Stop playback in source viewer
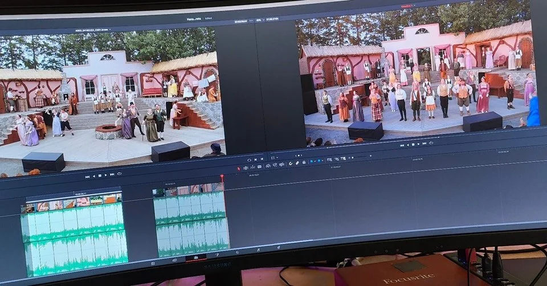The image size is (547, 286). click(x=99, y=176)
